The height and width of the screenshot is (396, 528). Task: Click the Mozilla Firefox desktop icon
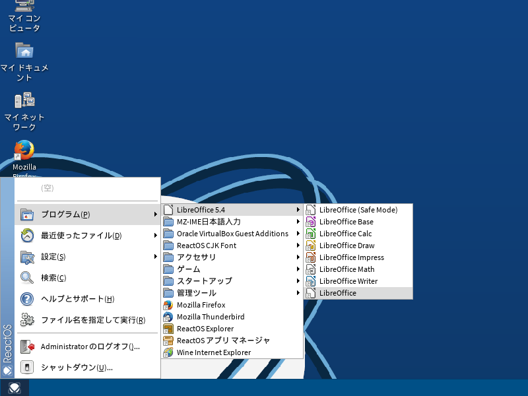(x=24, y=152)
